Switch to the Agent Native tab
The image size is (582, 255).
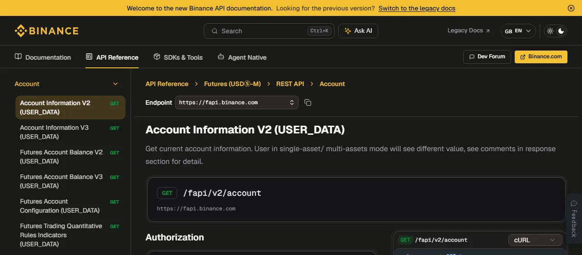pyautogui.click(x=242, y=57)
